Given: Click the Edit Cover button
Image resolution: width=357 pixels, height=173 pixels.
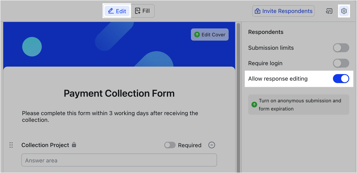Looking at the screenshot, I should [x=210, y=34].
